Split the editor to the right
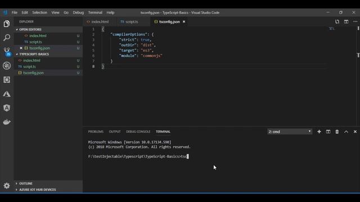The image size is (360, 202). [x=346, y=21]
